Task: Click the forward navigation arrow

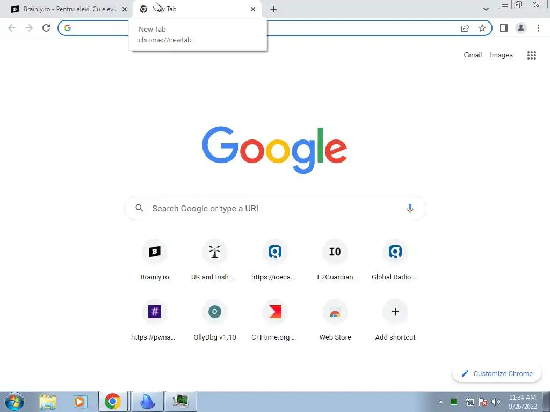Action: [29, 28]
